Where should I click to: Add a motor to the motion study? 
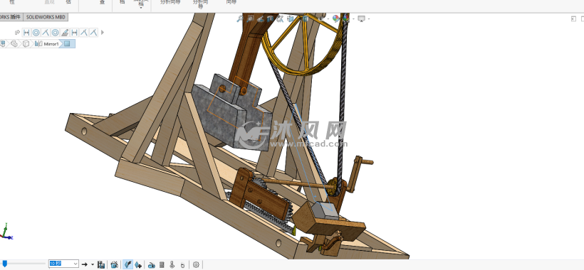click(151, 265)
